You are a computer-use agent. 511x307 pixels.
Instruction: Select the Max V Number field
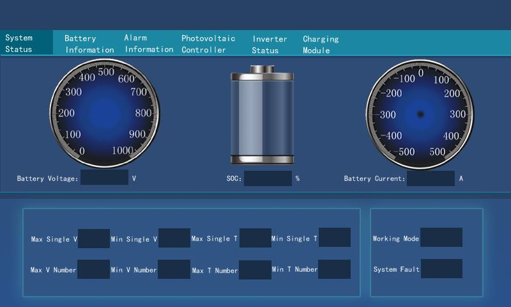(x=94, y=269)
